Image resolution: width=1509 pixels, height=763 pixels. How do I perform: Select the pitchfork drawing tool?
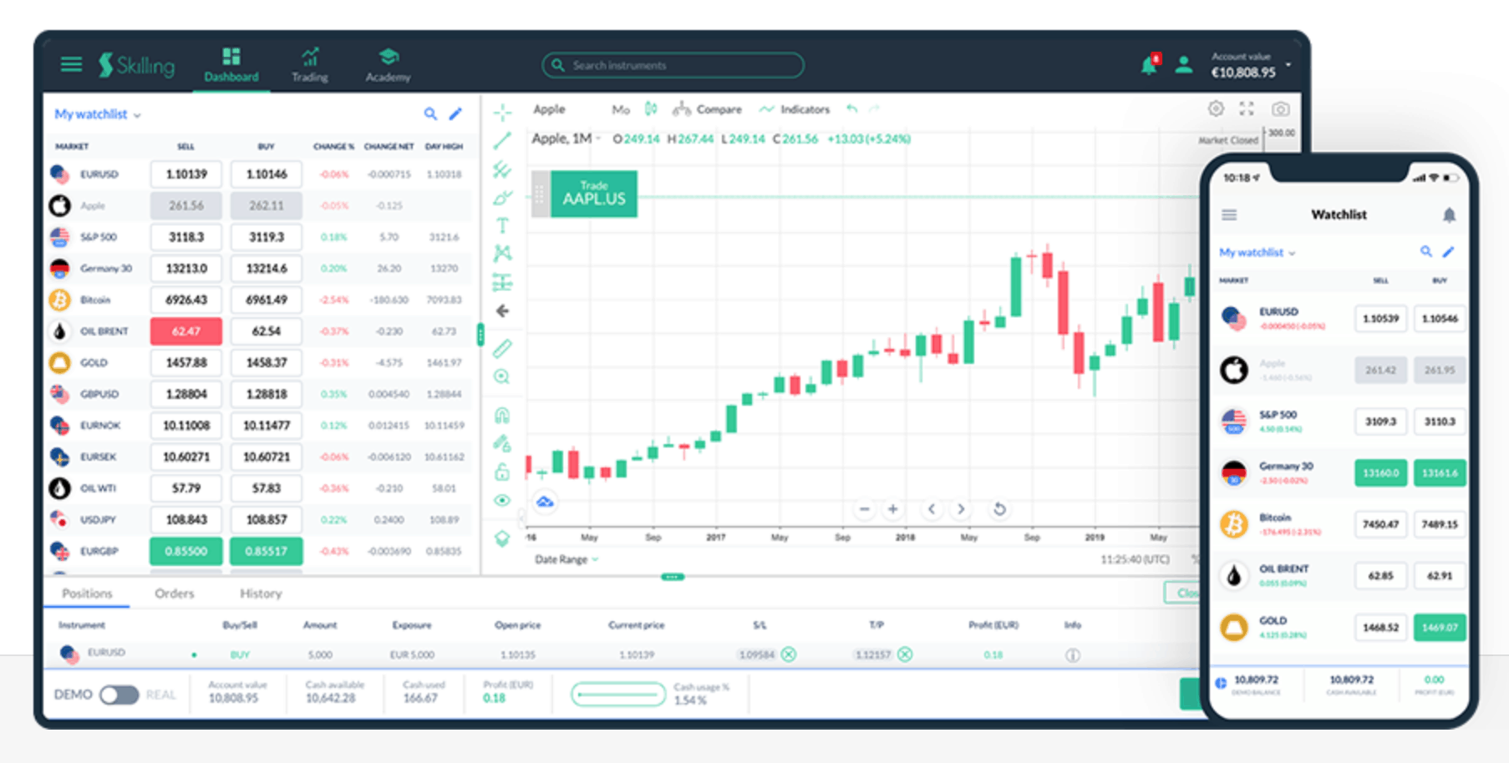pos(502,169)
